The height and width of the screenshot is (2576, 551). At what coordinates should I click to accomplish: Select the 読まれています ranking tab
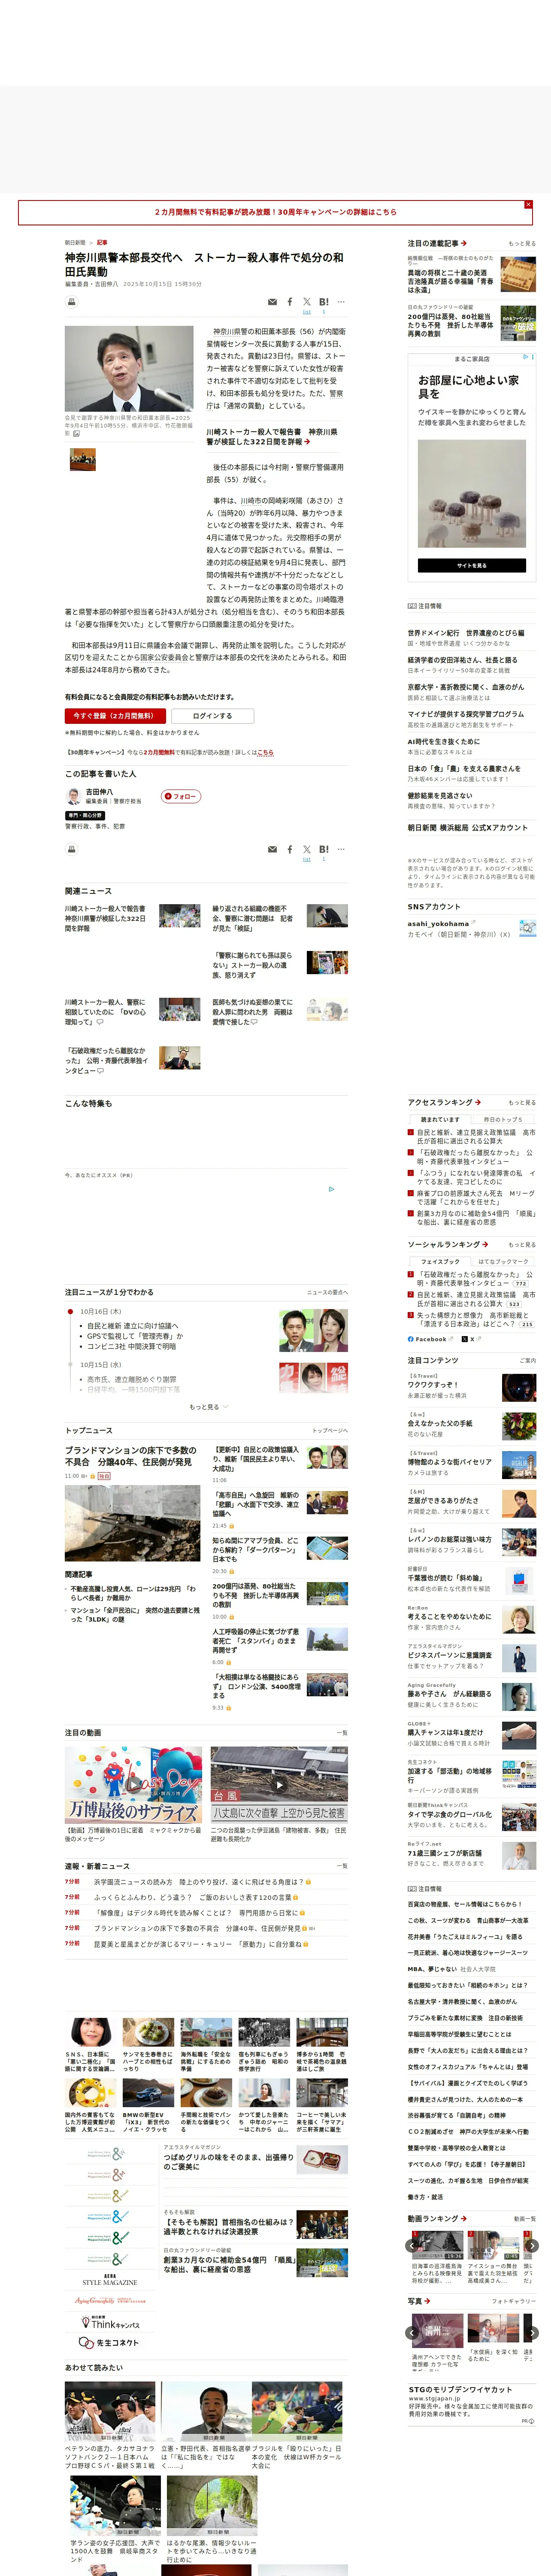point(440,1119)
